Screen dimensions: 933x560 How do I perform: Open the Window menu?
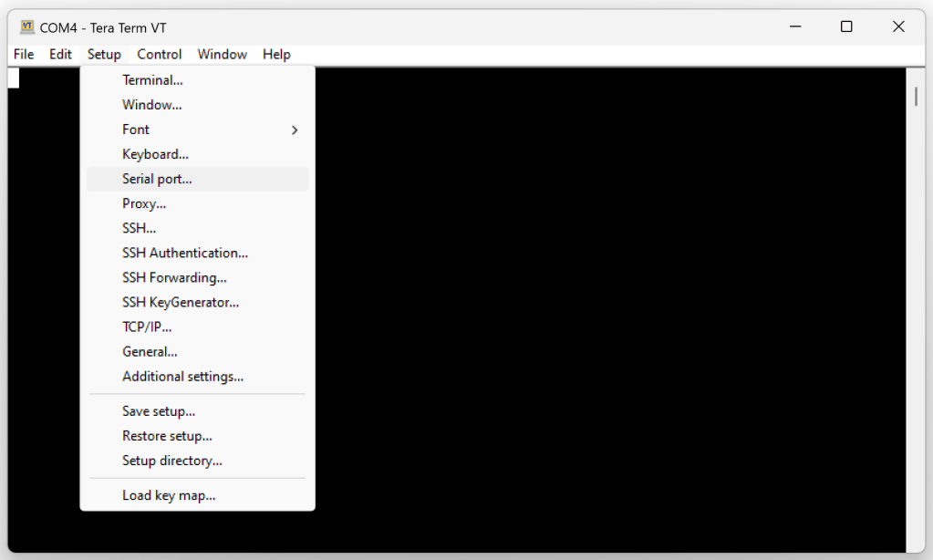click(x=222, y=55)
